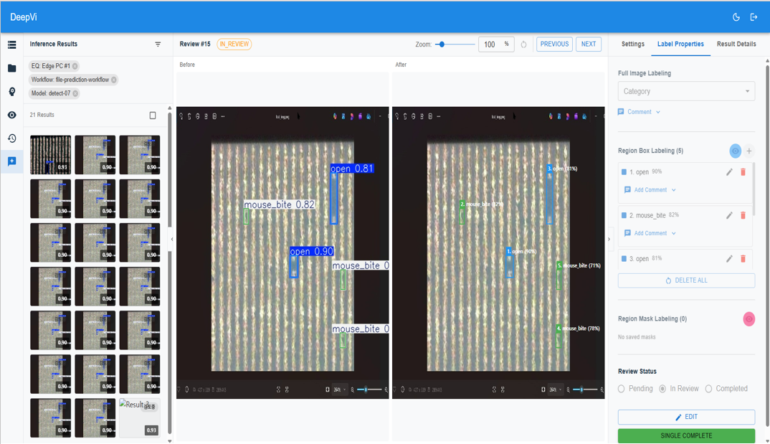The image size is (770, 444).
Task: Switch to the Settings tab
Action: (632, 44)
